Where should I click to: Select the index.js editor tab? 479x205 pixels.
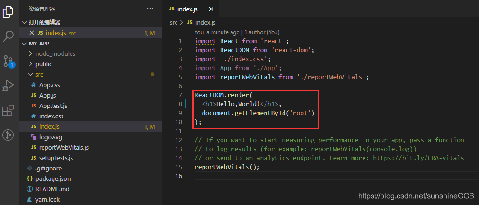click(188, 9)
